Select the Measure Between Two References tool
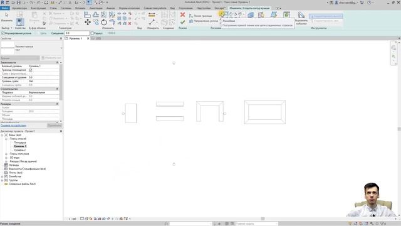Image resolution: width=401 pixels, height=226 pixels. coord(152,23)
